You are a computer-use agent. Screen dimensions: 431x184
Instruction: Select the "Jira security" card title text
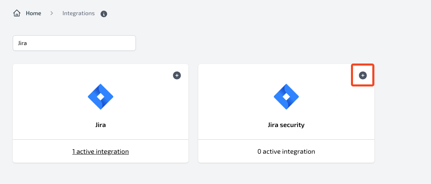[x=286, y=125]
